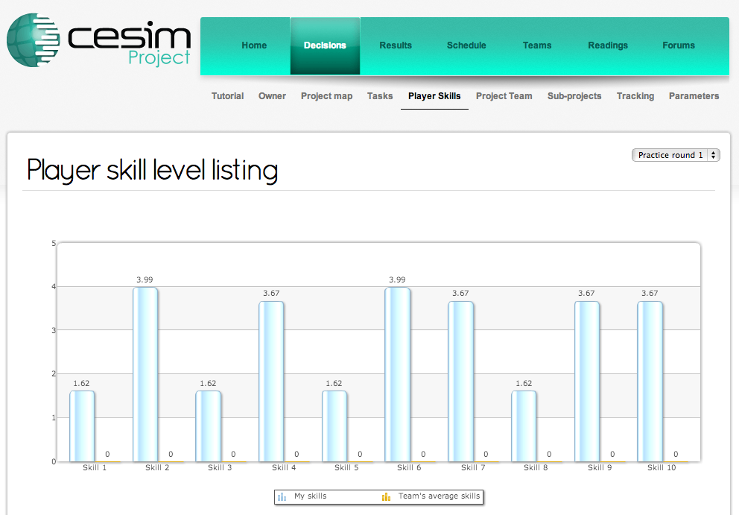Visit the Forums section

click(678, 45)
